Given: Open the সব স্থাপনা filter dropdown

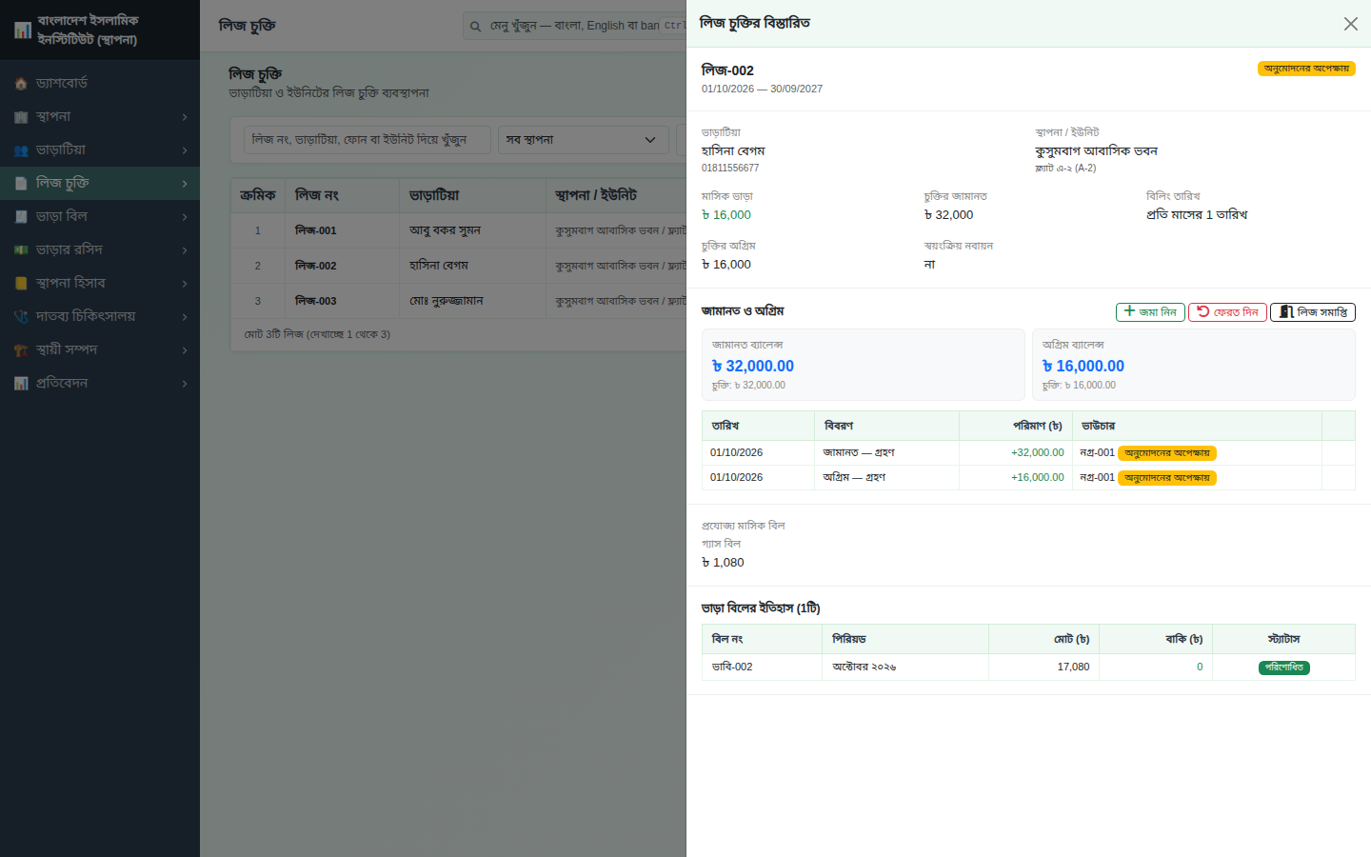Looking at the screenshot, I should [x=583, y=140].
